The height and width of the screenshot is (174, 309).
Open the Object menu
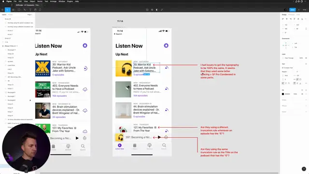pyautogui.click(x=32, y=1)
